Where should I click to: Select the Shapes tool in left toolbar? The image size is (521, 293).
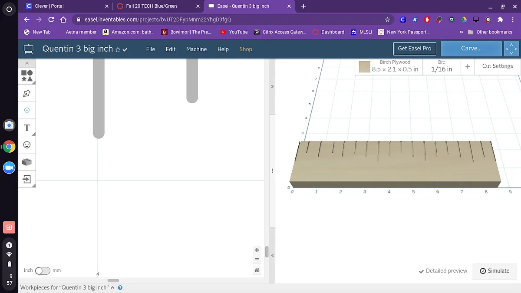click(x=27, y=76)
